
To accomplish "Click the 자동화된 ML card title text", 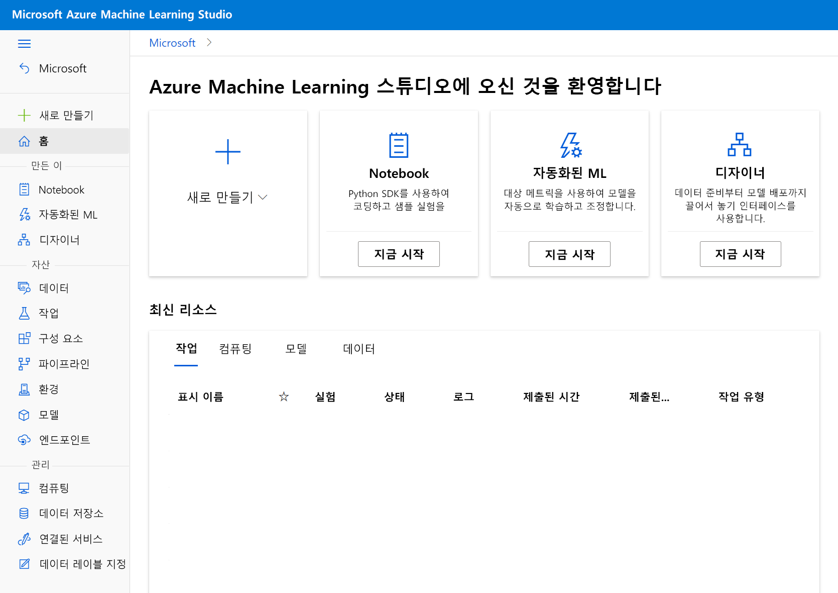I will pos(569,173).
